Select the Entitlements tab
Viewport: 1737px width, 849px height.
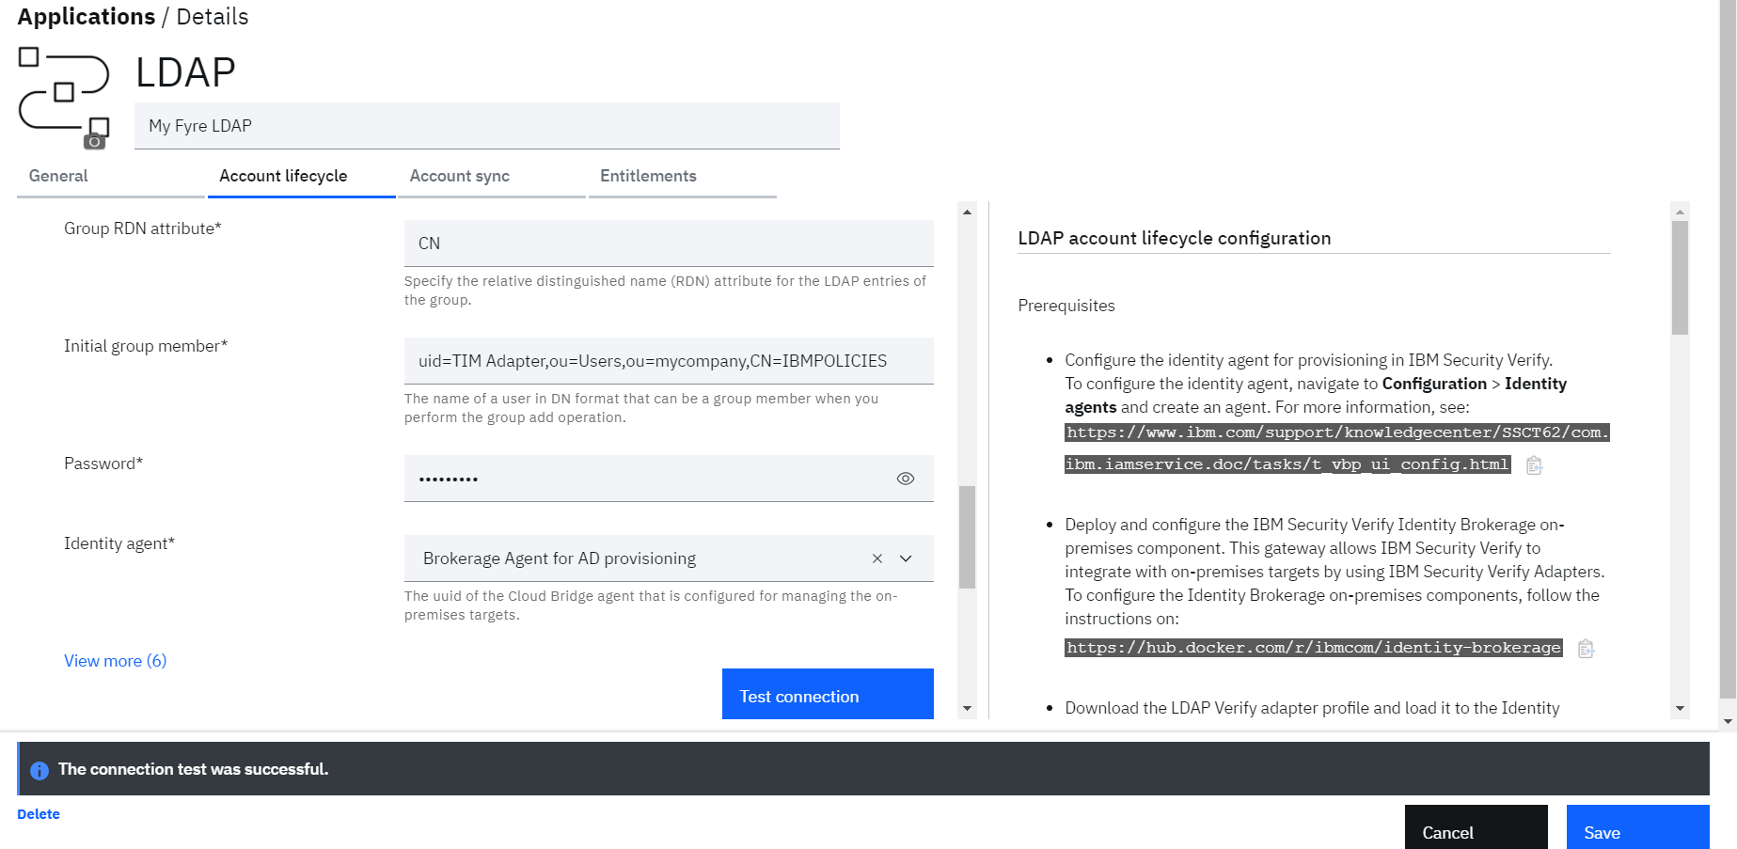(x=683, y=177)
